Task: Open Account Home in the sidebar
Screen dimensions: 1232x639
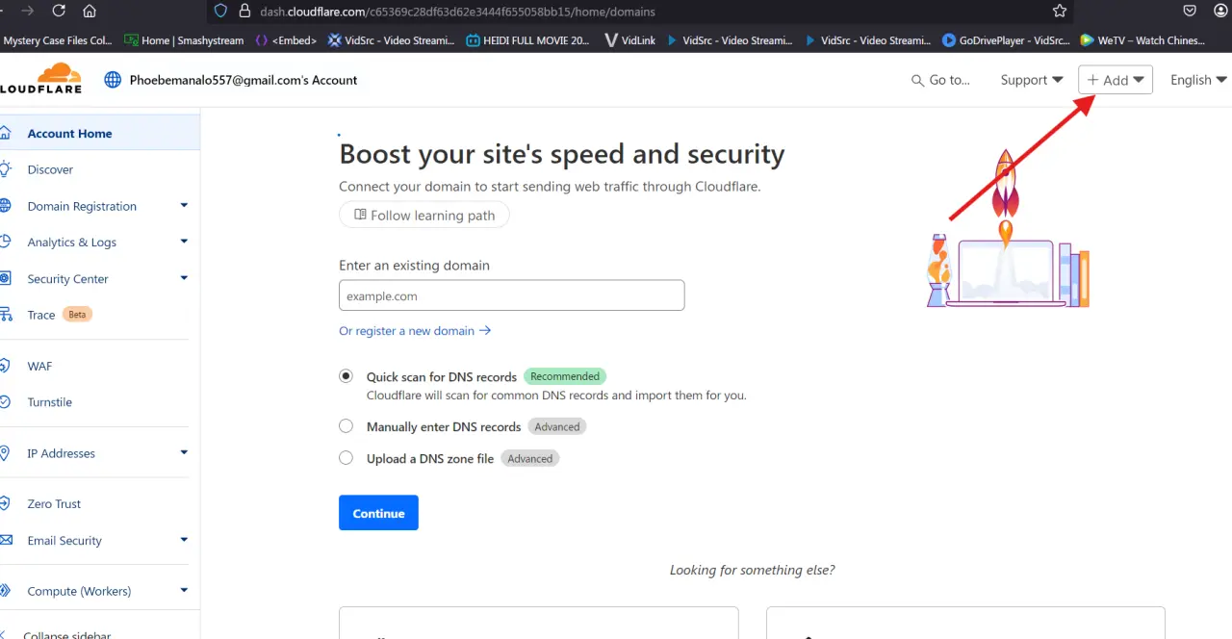Action: click(x=100, y=133)
